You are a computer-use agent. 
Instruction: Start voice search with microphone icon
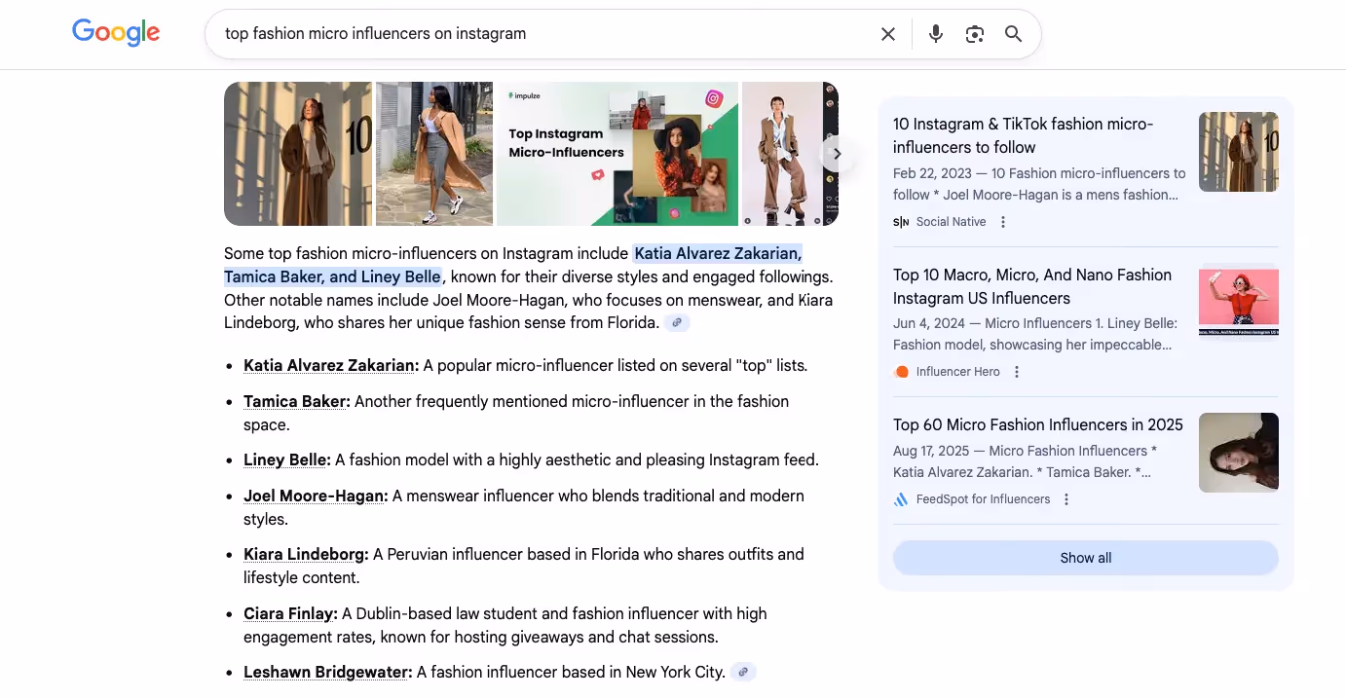point(936,34)
